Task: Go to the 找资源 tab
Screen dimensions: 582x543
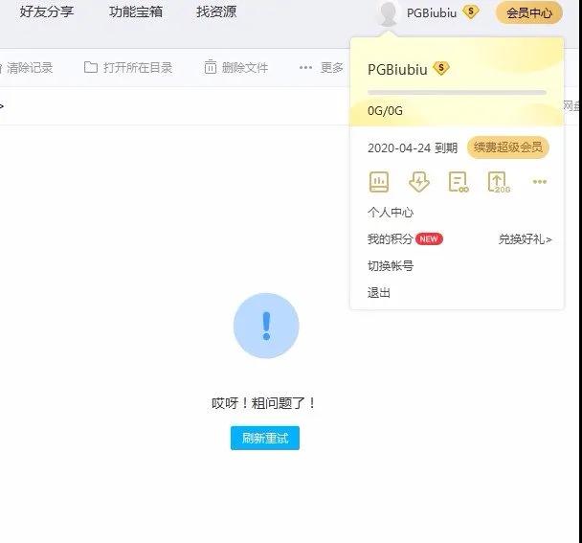Action: pyautogui.click(x=216, y=12)
